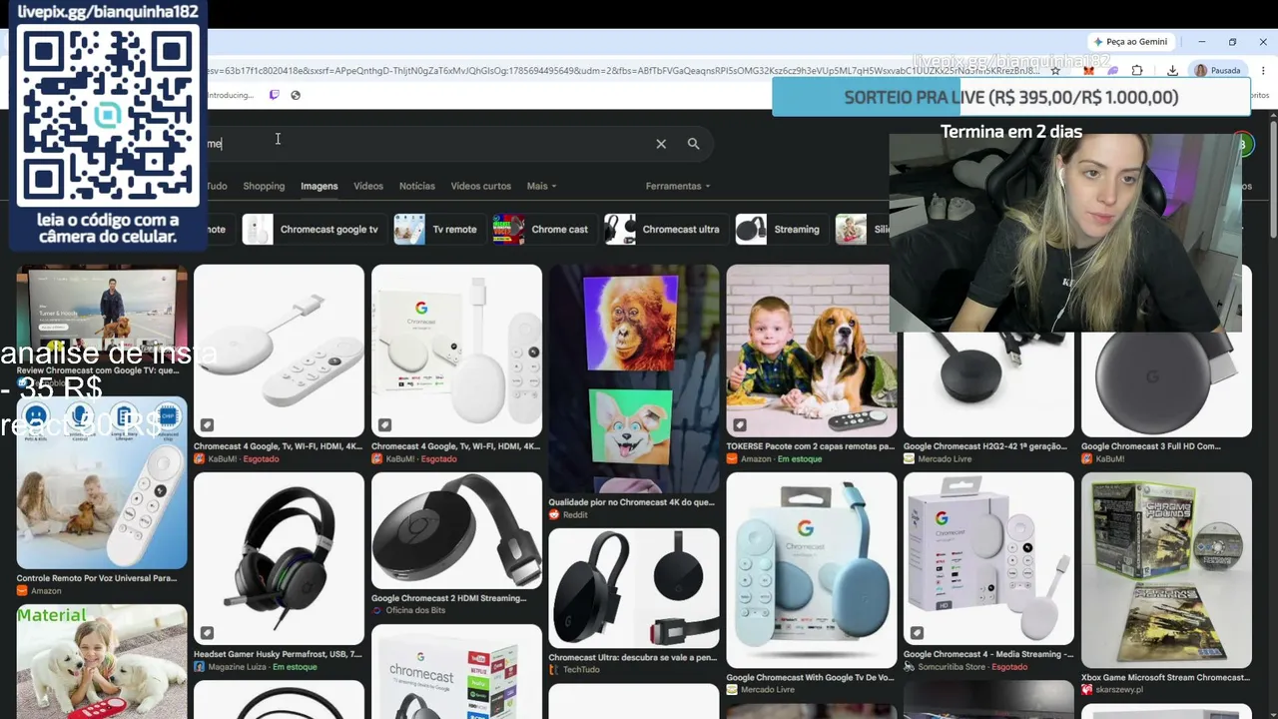Click the globe bookmark icon in bookmarks bar
The image size is (1278, 719).
[x=296, y=95]
